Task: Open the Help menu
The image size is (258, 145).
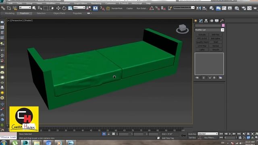Action: click(x=148, y=3)
